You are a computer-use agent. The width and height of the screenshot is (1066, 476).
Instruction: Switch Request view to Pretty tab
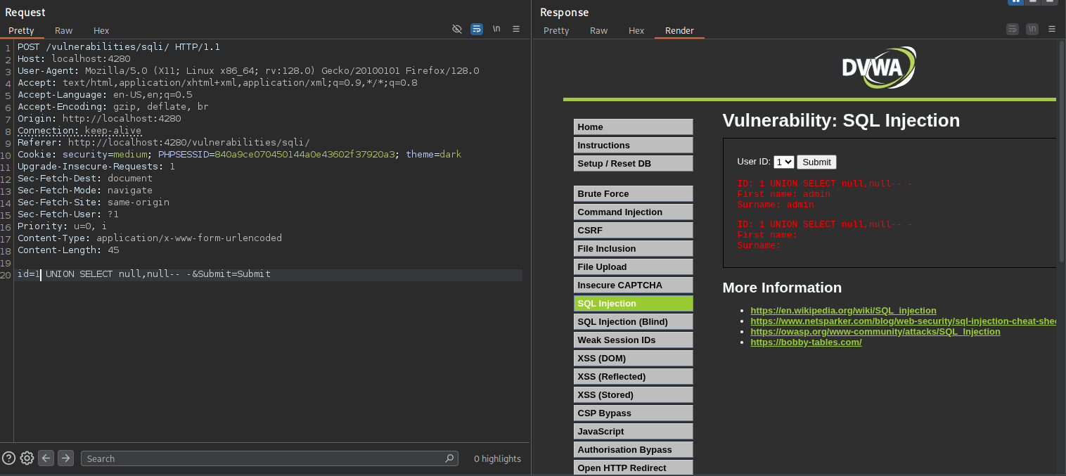[x=21, y=30]
